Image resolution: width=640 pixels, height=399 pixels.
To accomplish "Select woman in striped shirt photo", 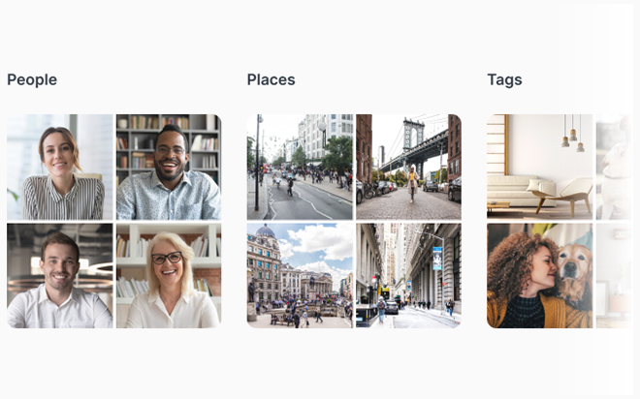I will point(59,168).
